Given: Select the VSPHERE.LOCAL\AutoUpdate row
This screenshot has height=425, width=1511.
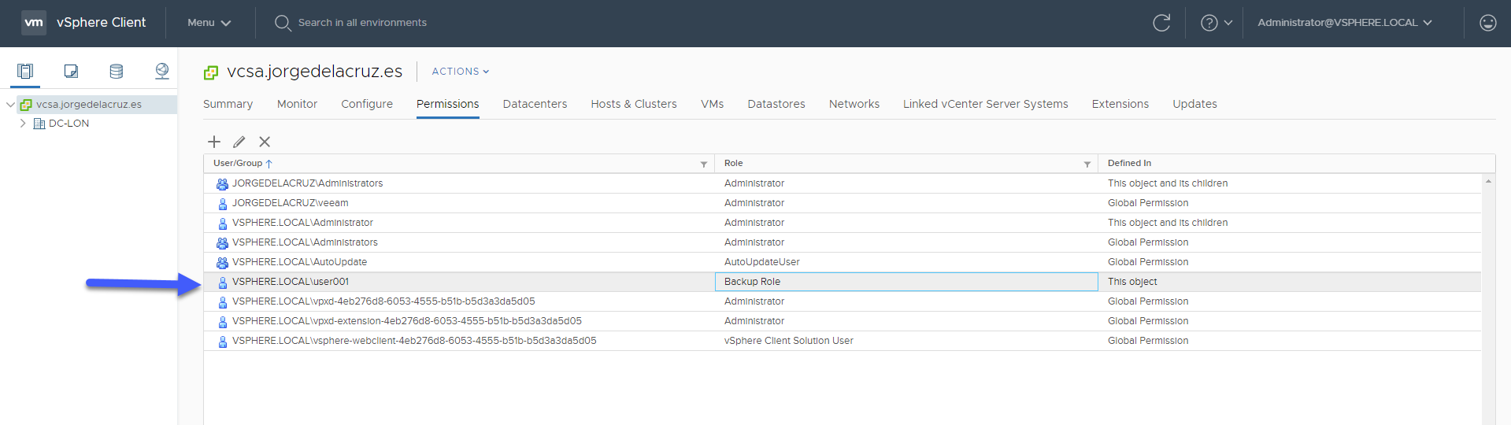Looking at the screenshot, I should 842,262.
